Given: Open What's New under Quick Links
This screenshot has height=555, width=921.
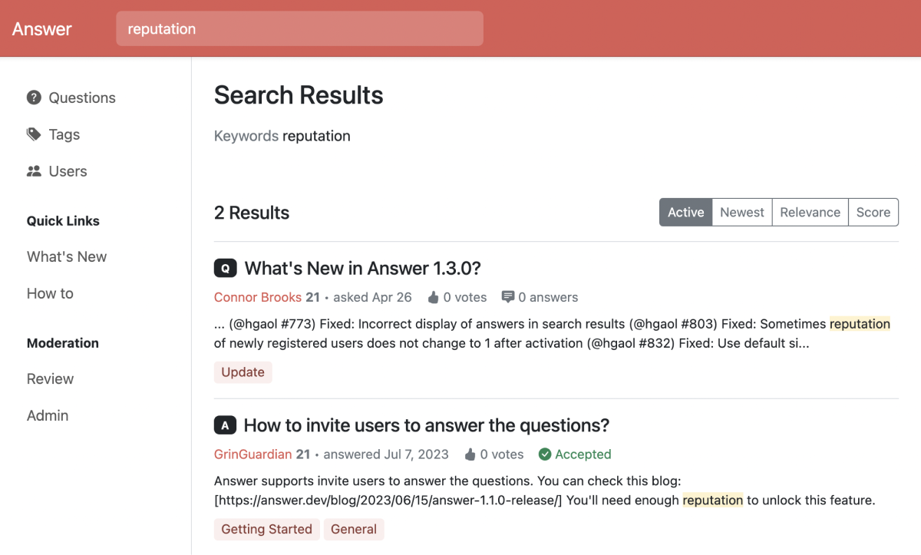Looking at the screenshot, I should [67, 256].
